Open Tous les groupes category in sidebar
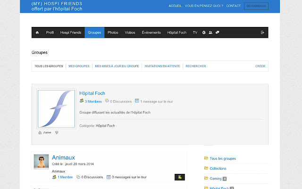Viewport: 302px width, 189px height. pos(223,159)
